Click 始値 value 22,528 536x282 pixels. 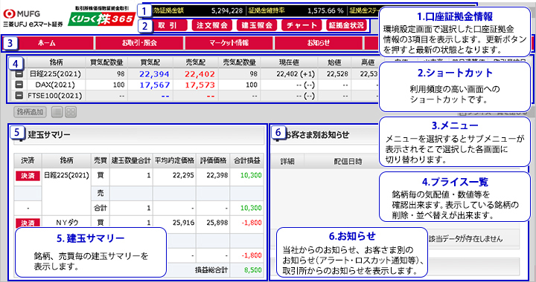click(x=337, y=74)
